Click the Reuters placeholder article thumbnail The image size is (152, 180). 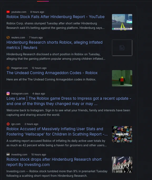pyautogui.click(x=122, y=48)
